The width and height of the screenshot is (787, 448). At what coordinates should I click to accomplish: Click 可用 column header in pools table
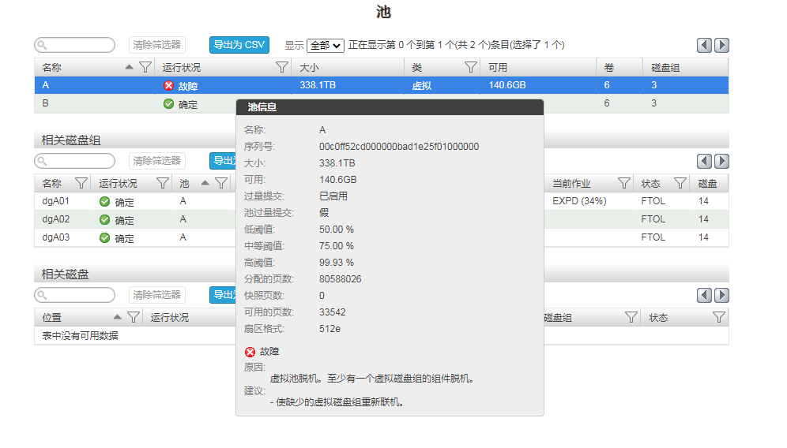click(498, 68)
